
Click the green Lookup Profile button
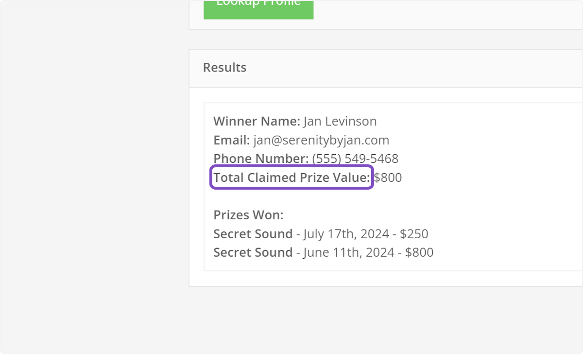(258, 7)
